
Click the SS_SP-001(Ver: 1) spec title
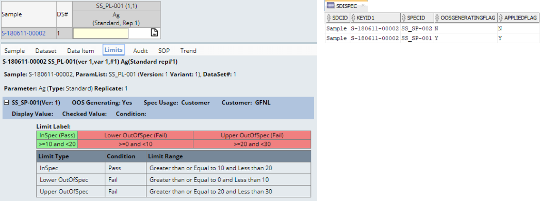[36, 103]
